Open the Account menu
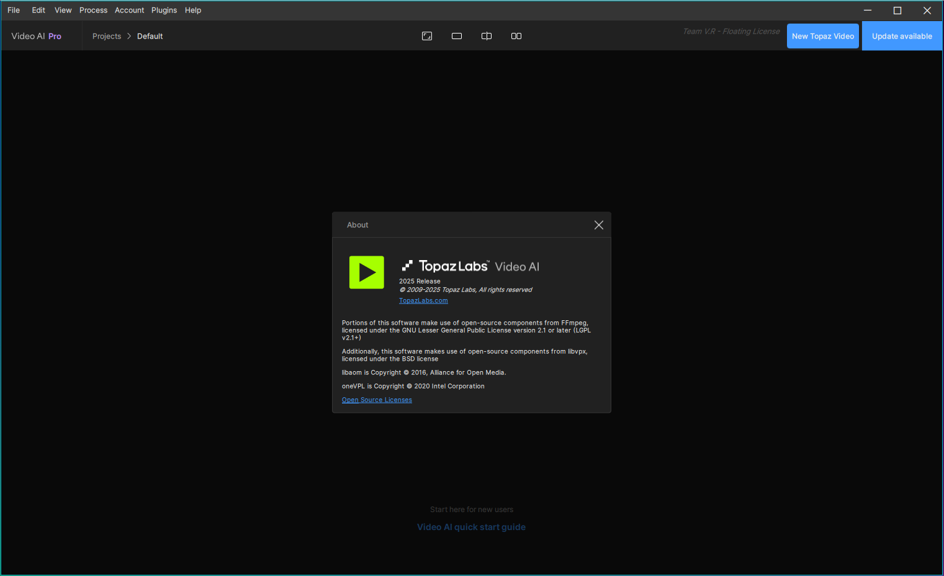The width and height of the screenshot is (944, 576). point(129,10)
